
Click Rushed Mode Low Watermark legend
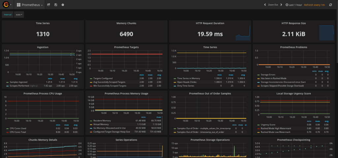click(276, 132)
